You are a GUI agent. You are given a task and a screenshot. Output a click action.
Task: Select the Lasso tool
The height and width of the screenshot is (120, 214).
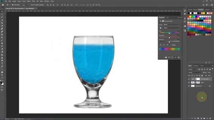pyautogui.click(x=2, y=17)
